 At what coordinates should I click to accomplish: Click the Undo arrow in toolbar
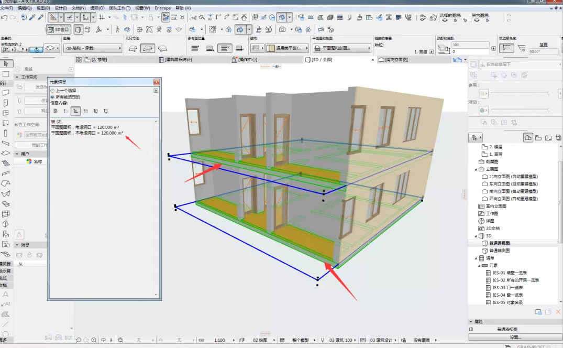click(x=4, y=17)
